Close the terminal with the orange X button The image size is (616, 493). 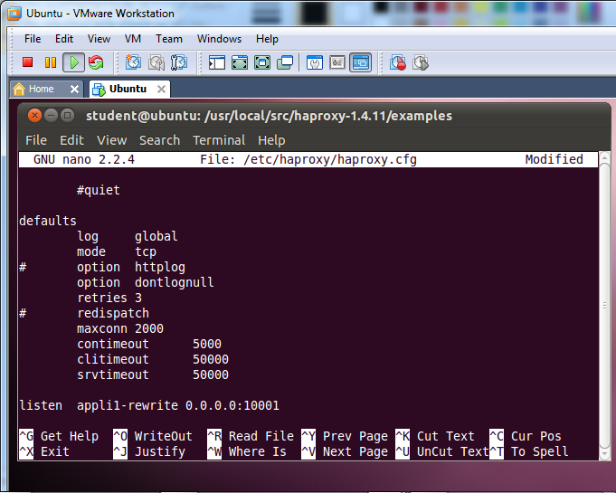(x=34, y=116)
